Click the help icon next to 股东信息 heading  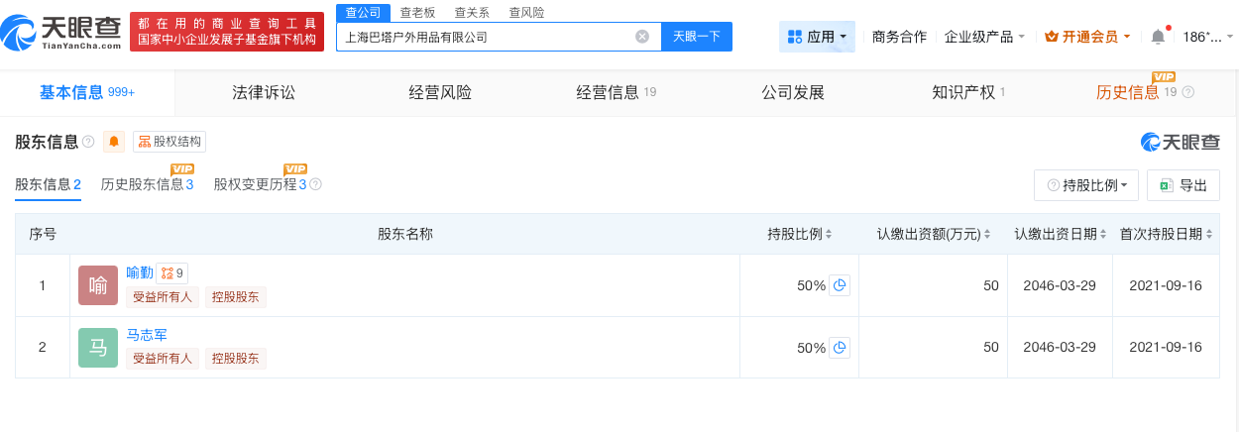click(88, 142)
